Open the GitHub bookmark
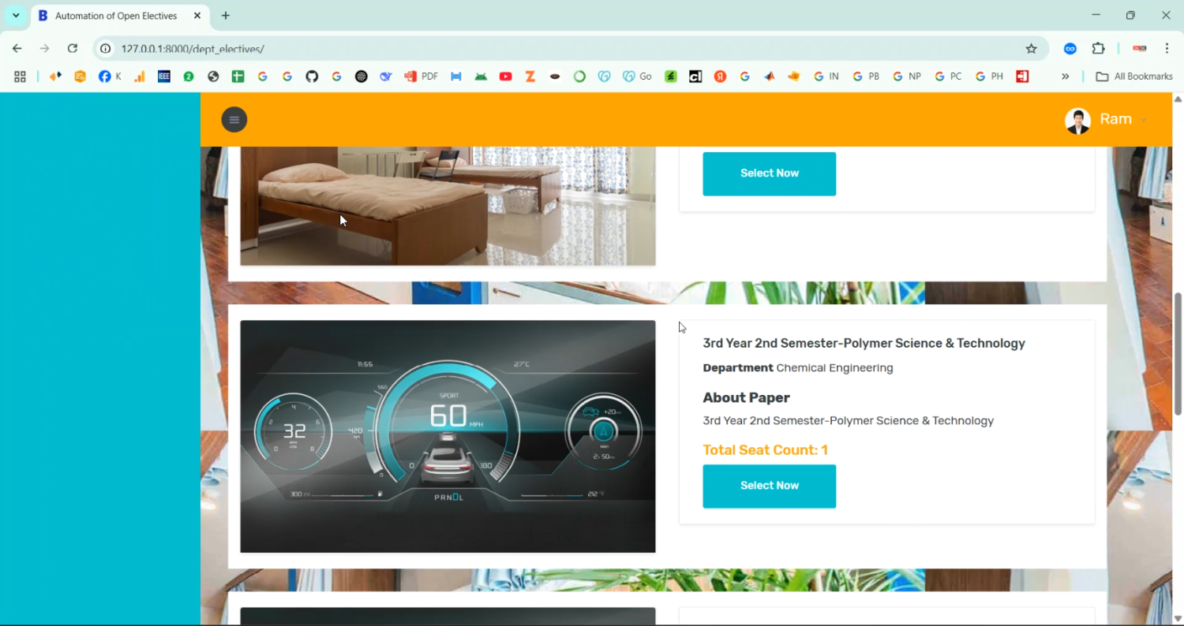Screen dimensions: 1184x626 (x=312, y=76)
